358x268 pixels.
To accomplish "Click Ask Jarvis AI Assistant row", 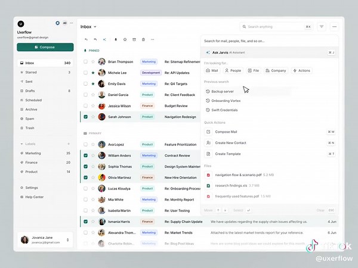I will pyautogui.click(x=270, y=52).
